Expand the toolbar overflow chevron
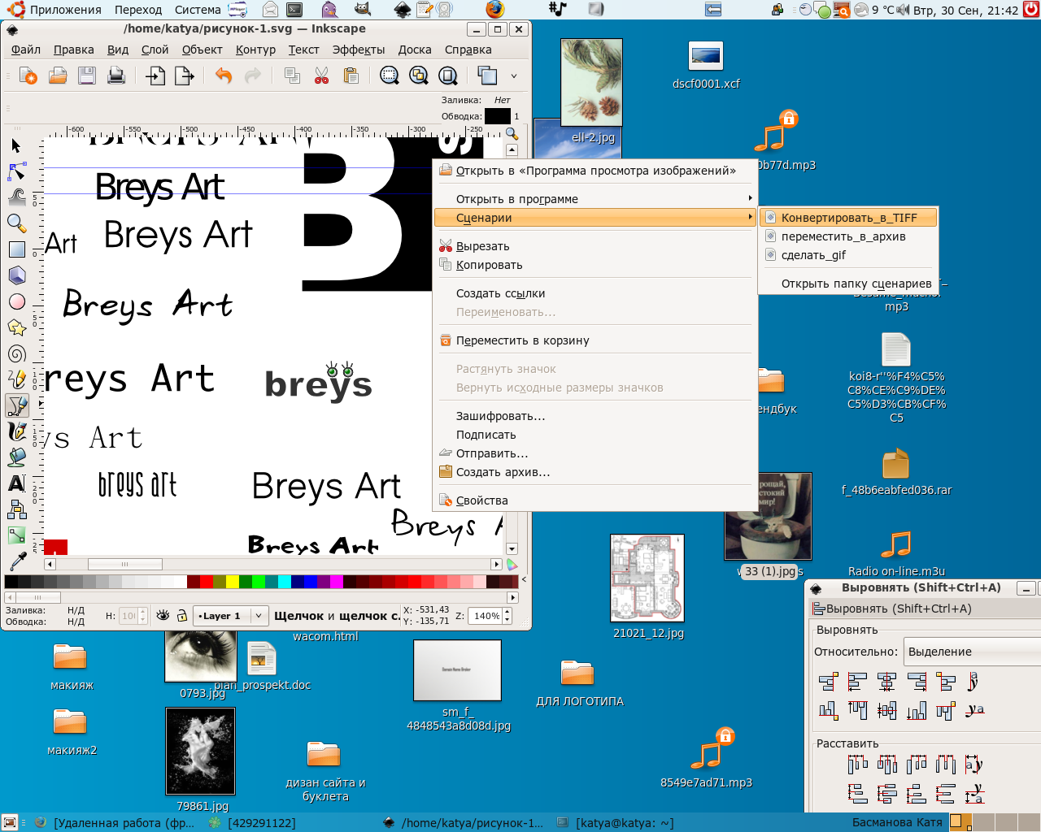Image resolution: width=1041 pixels, height=832 pixels. (514, 76)
